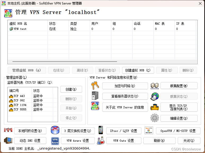Click the globe laptop icon beside 群集状态
The height and width of the screenshot is (153, 205).
(x=154, y=97)
